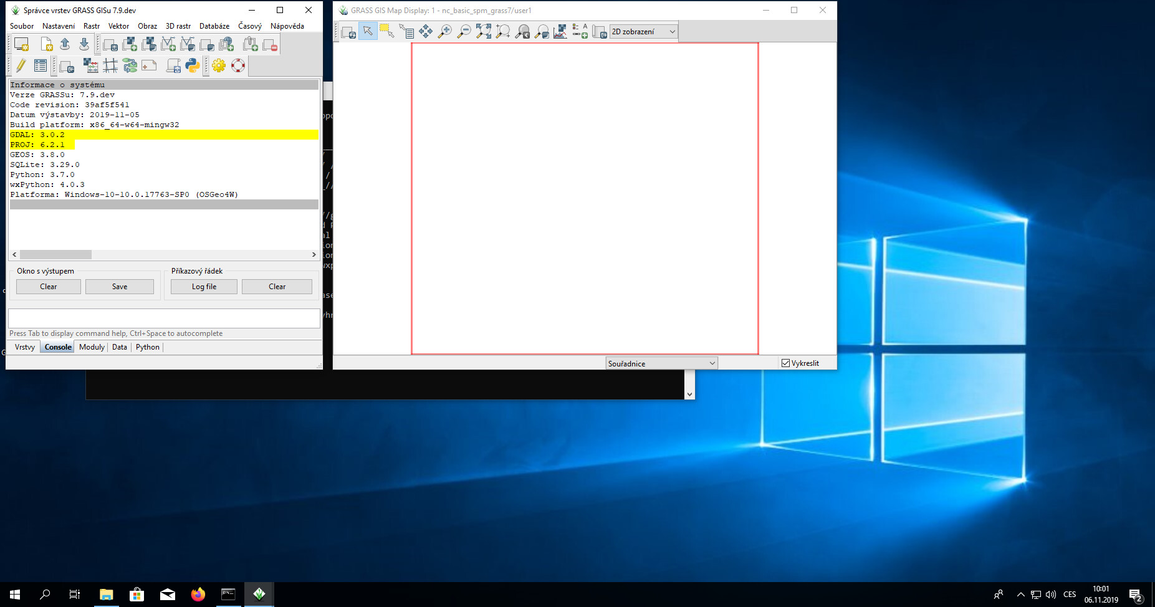
Task: Create a new workspace file
Action: [x=46, y=44]
